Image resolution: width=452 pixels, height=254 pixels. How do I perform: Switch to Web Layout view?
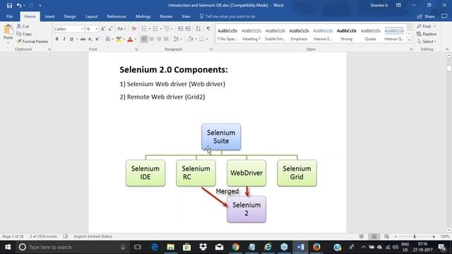tap(386, 236)
